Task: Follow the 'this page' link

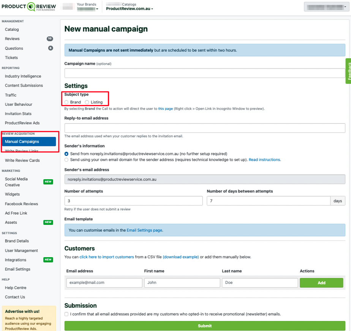Action: 165,109
